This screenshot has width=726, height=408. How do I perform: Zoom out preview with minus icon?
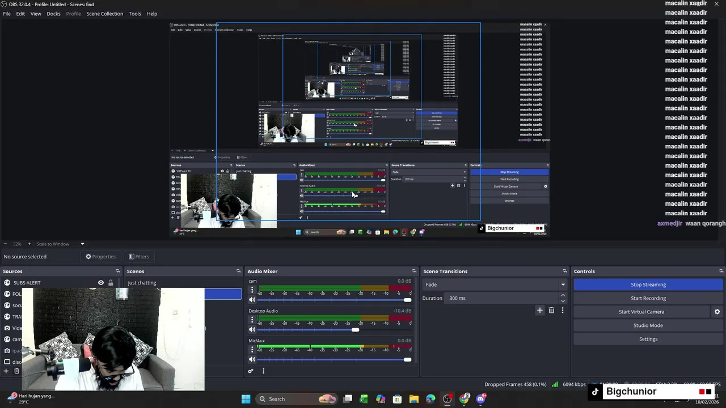[5, 244]
